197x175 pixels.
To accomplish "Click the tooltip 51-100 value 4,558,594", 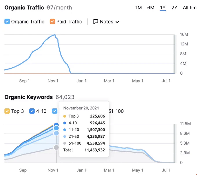I will 96,143.
